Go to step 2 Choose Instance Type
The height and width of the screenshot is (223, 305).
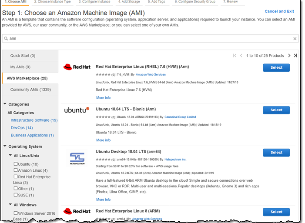pos(53,2)
